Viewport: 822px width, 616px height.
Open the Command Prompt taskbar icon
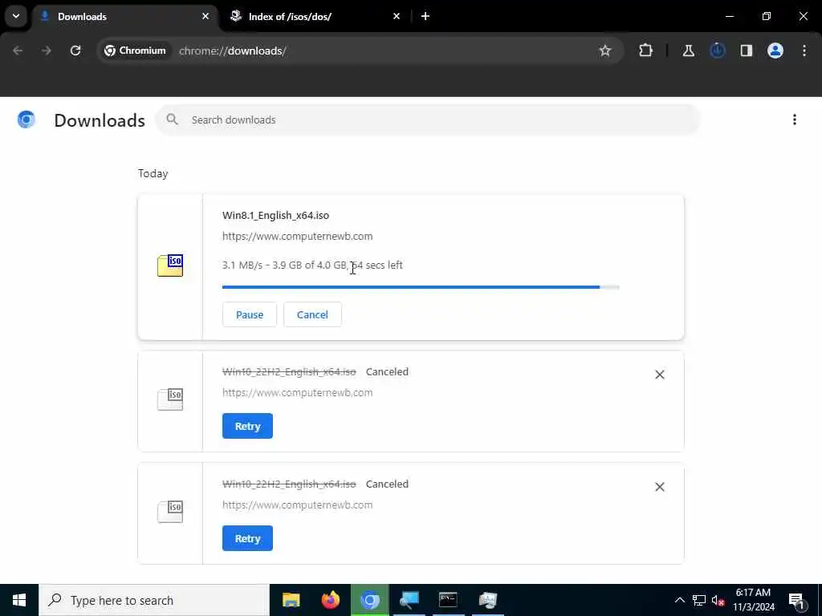pos(448,600)
